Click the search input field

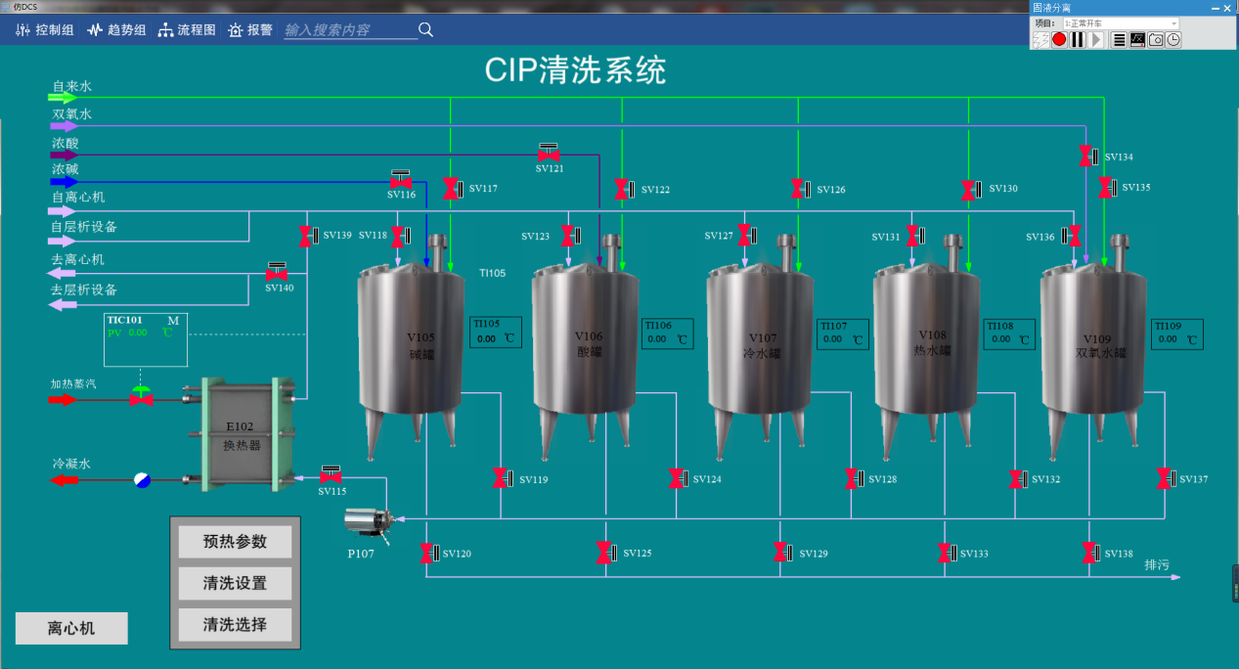point(349,30)
